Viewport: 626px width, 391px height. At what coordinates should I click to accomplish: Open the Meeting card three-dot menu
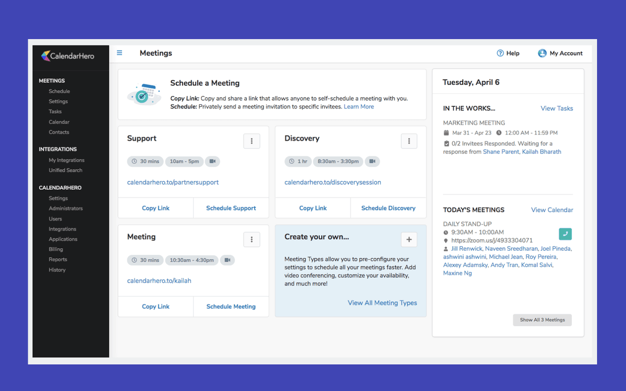point(252,239)
